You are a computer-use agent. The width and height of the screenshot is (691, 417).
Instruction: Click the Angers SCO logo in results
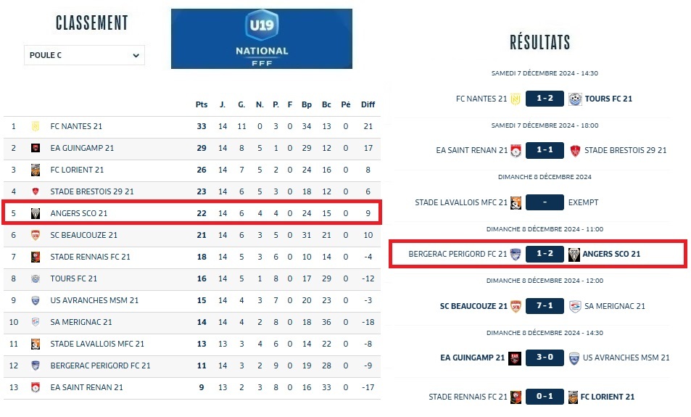tap(574, 254)
